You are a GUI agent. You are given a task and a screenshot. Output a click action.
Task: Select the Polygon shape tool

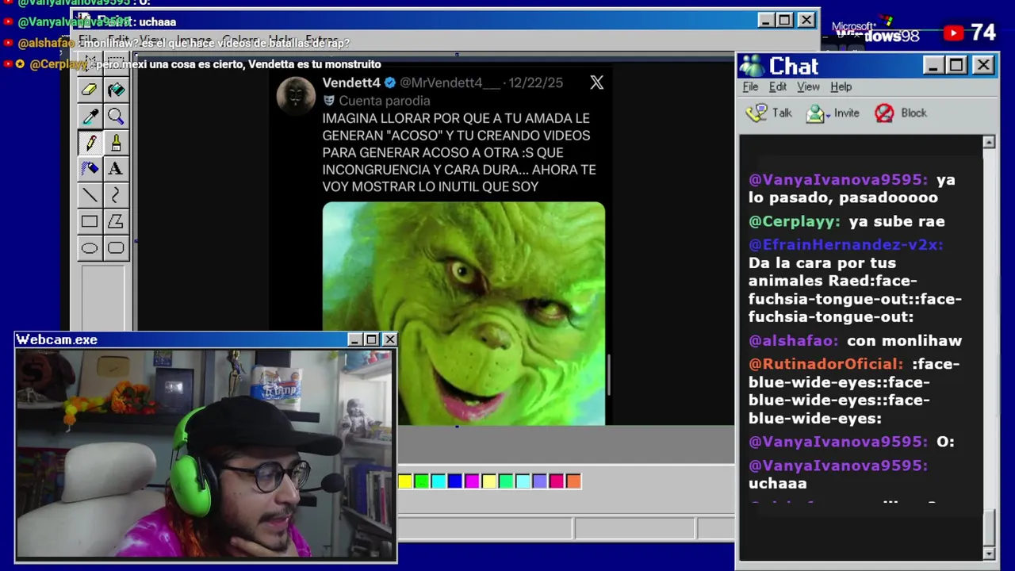click(x=116, y=222)
